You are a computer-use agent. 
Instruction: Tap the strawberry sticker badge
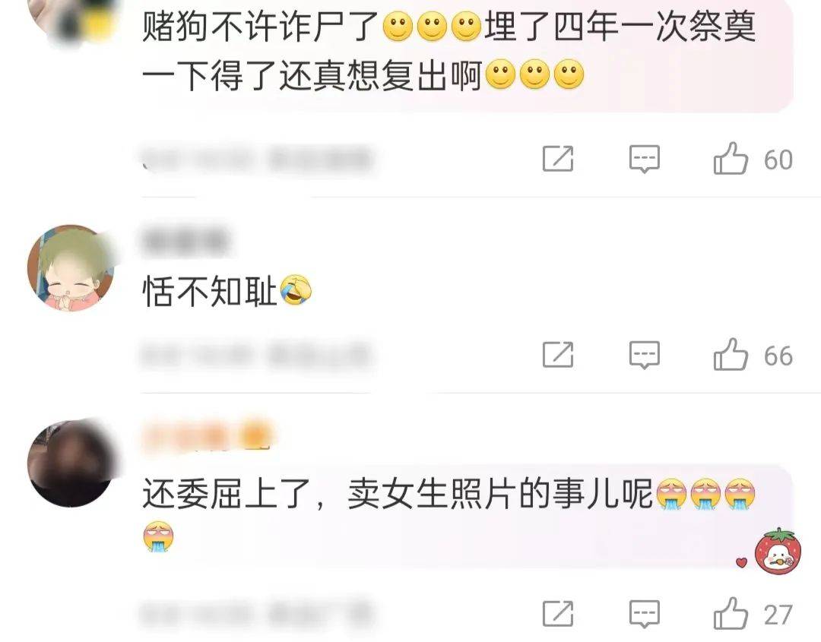(x=778, y=550)
